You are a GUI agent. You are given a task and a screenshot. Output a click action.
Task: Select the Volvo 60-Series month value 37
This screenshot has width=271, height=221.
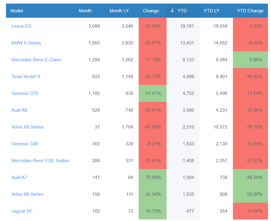click(x=97, y=127)
